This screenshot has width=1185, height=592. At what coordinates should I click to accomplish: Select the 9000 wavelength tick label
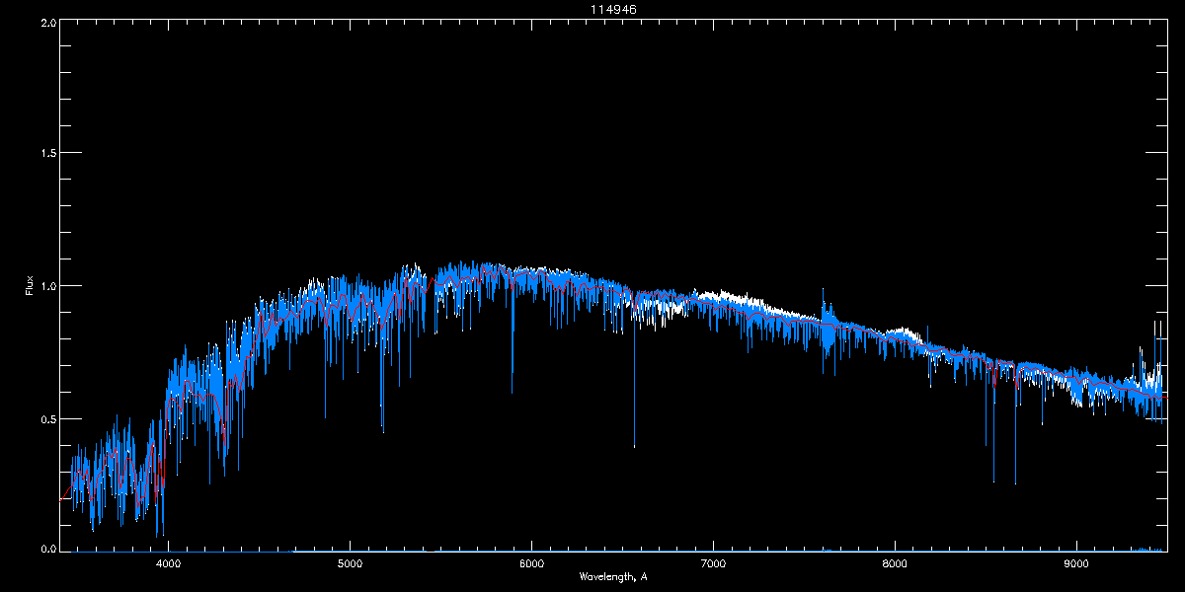click(x=1076, y=563)
